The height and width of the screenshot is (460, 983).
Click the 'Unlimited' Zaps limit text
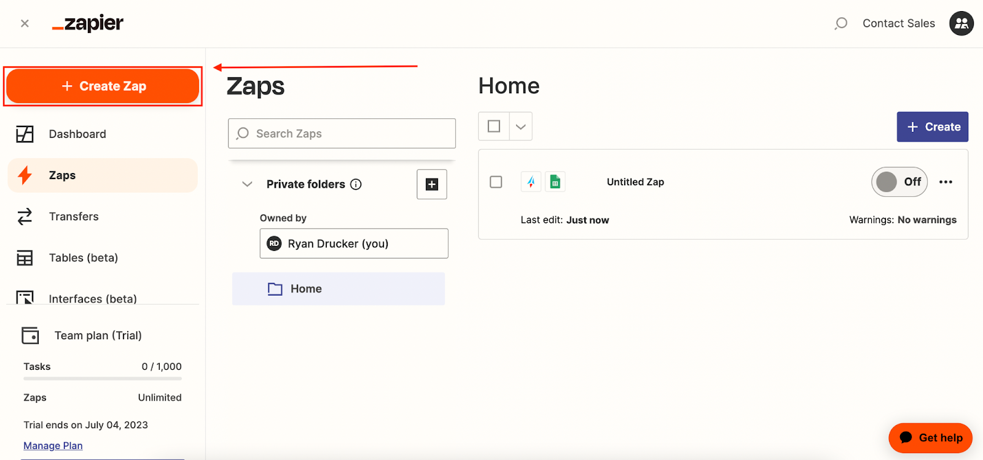[x=160, y=397]
